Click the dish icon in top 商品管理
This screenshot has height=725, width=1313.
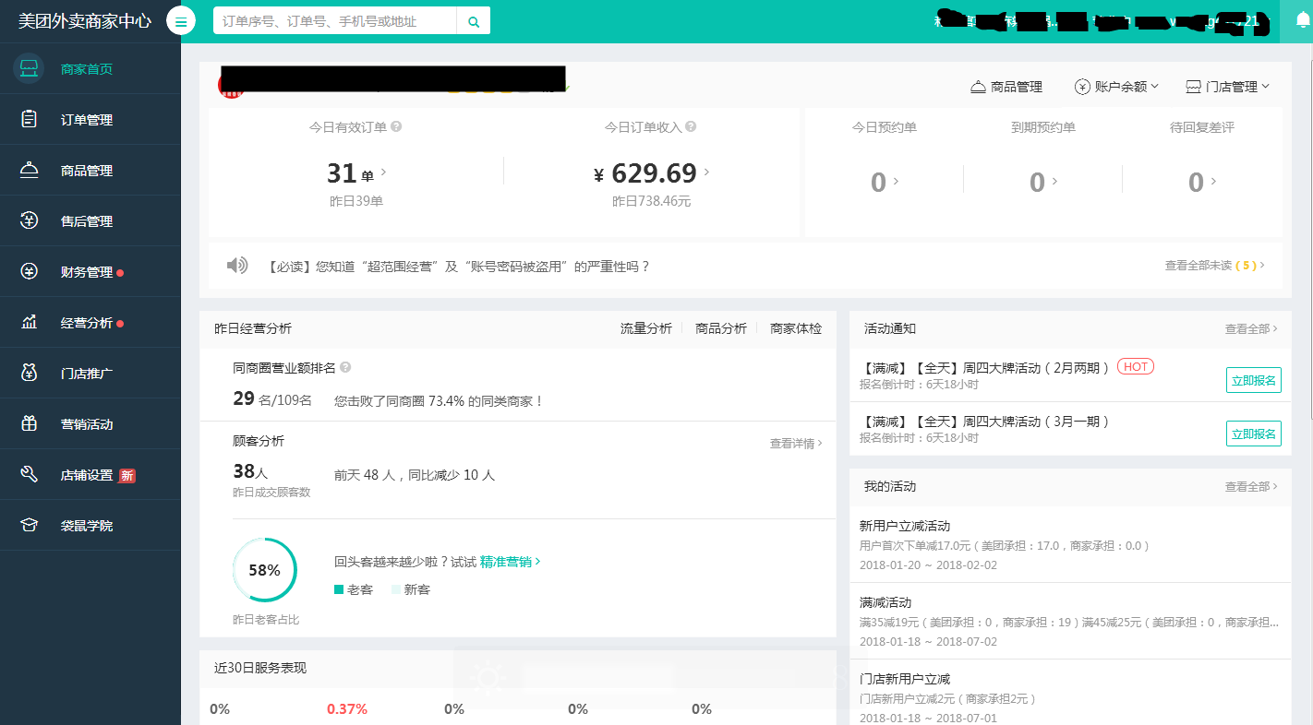[x=978, y=87]
